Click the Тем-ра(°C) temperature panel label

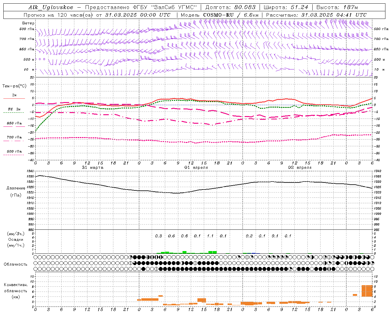coord(14,86)
